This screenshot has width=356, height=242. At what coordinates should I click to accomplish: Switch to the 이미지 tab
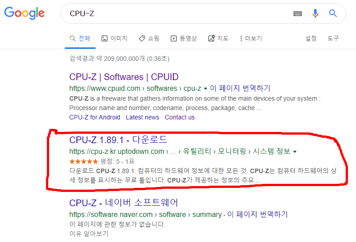click(x=114, y=38)
